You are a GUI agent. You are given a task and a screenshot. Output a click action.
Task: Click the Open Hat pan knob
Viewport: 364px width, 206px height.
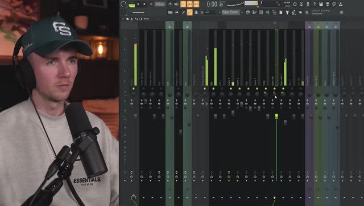(x=275, y=94)
